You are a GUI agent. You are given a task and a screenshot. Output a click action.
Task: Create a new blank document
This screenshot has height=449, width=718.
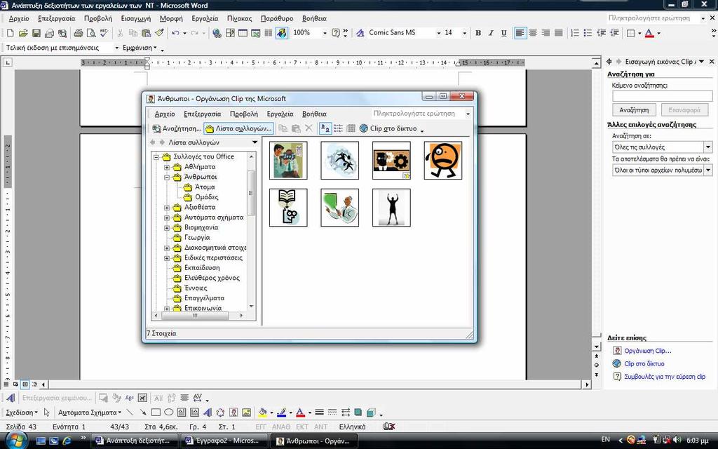pyautogui.click(x=10, y=33)
